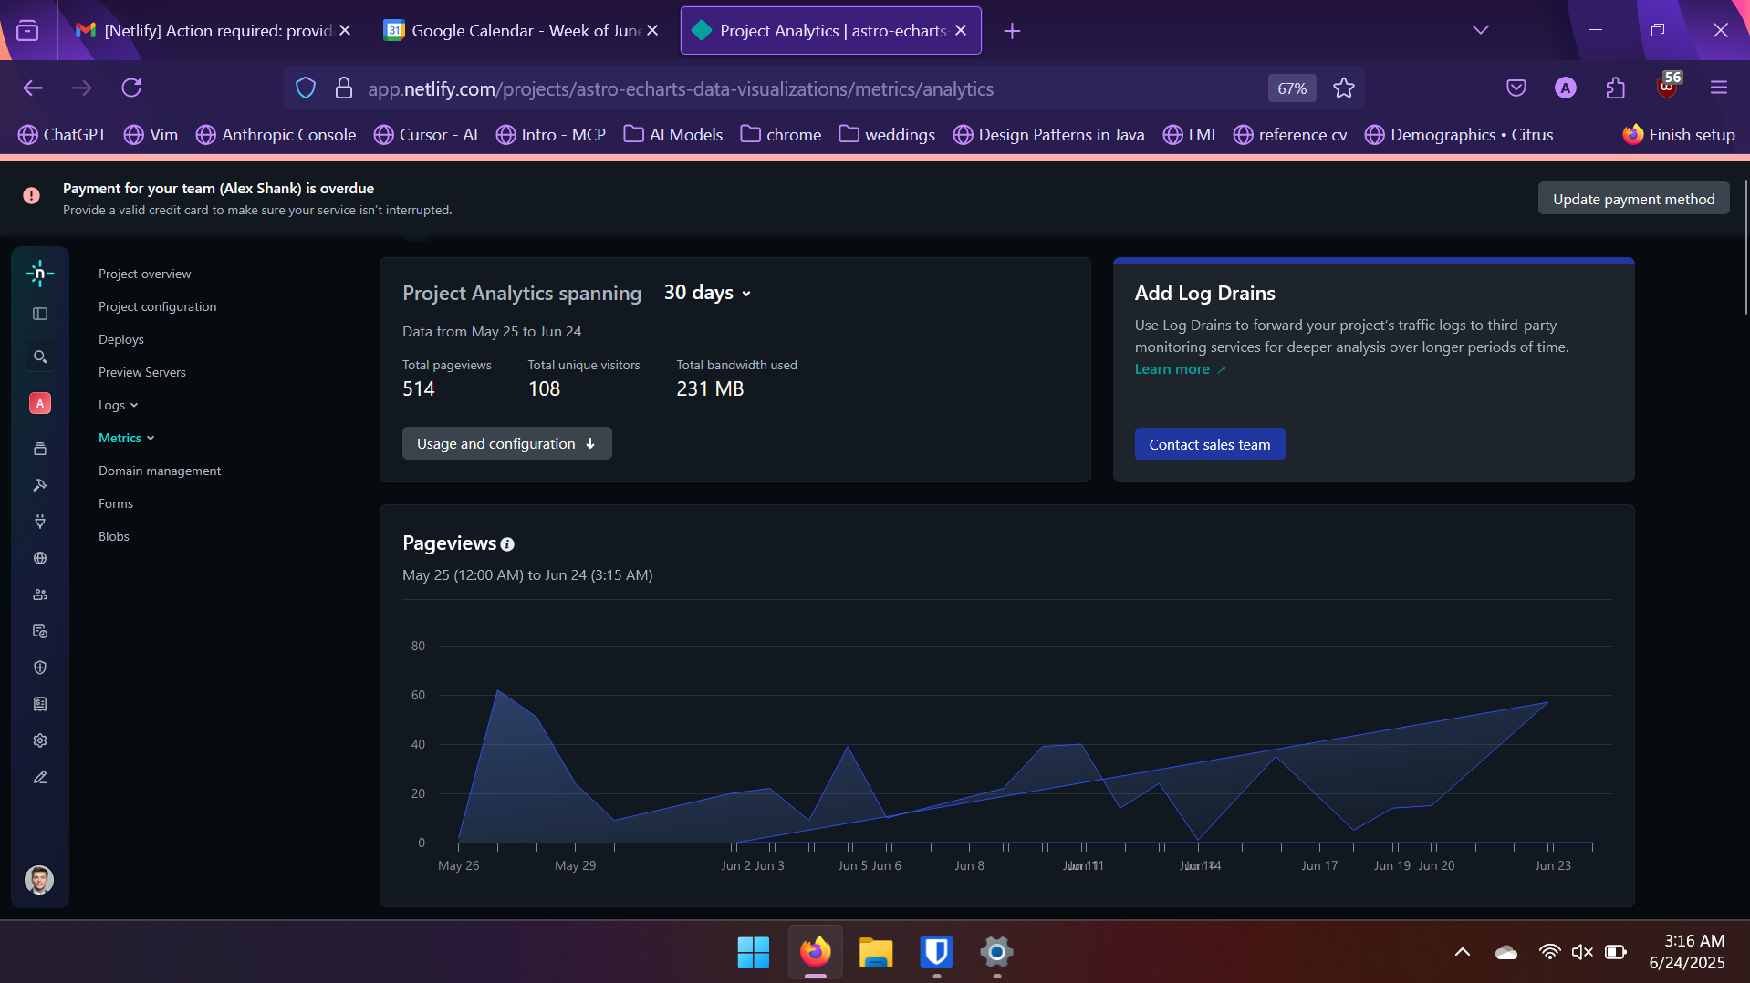The image size is (1750, 983).
Task: Open the sidebar search icon
Action: (x=40, y=357)
